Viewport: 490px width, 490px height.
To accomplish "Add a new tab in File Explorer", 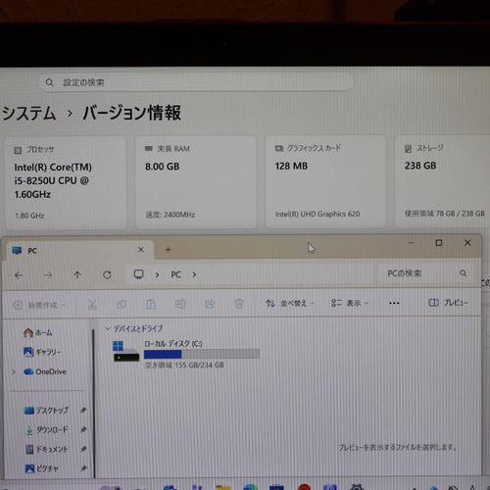I will click(168, 250).
